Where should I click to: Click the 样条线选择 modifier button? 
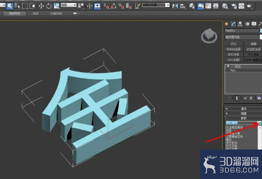click(234, 49)
